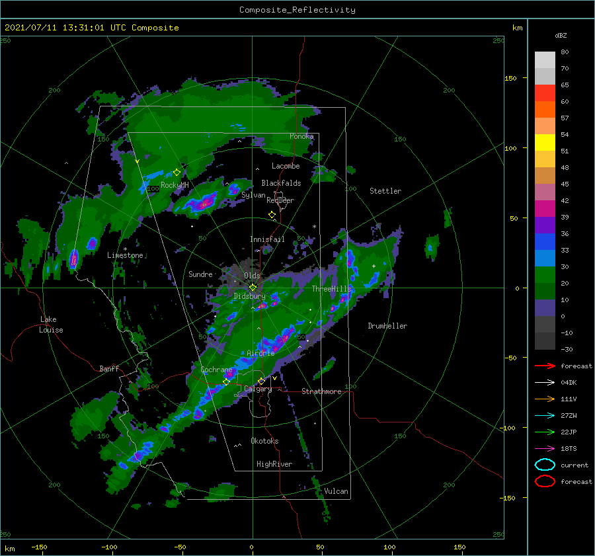Click the Banff label

click(109, 368)
